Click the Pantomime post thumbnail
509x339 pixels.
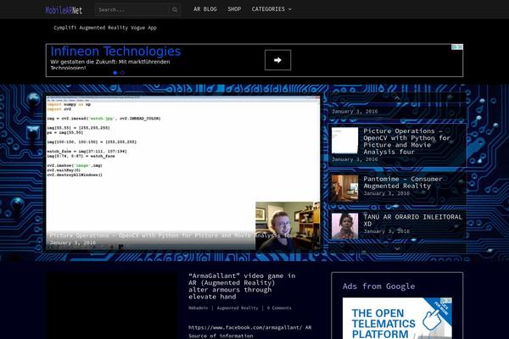344,188
